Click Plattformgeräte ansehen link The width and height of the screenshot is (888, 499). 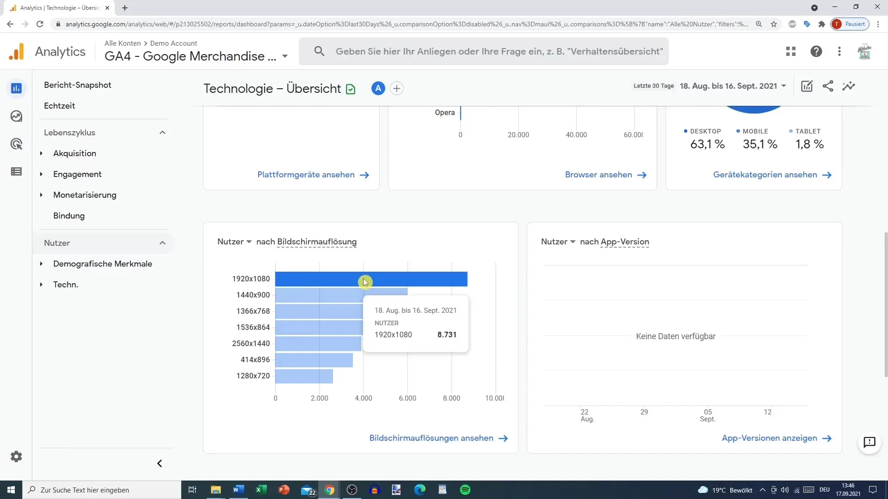point(313,175)
